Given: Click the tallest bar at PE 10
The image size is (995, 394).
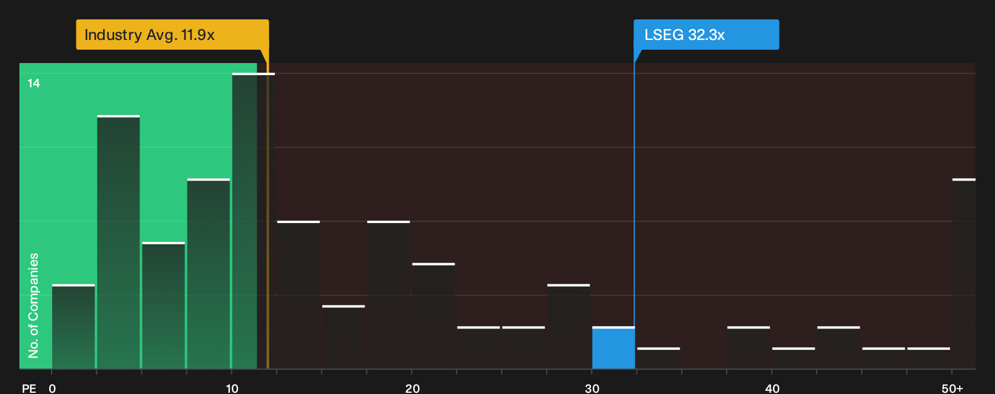Looking at the screenshot, I should [253, 221].
